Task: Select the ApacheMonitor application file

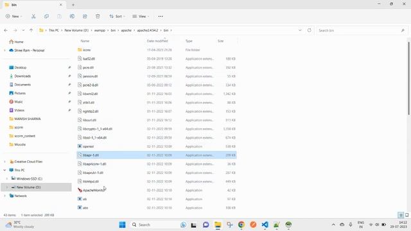Action: pyautogui.click(x=94, y=190)
